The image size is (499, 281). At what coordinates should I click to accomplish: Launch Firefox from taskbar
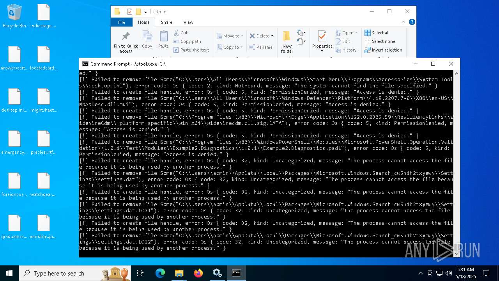198,273
